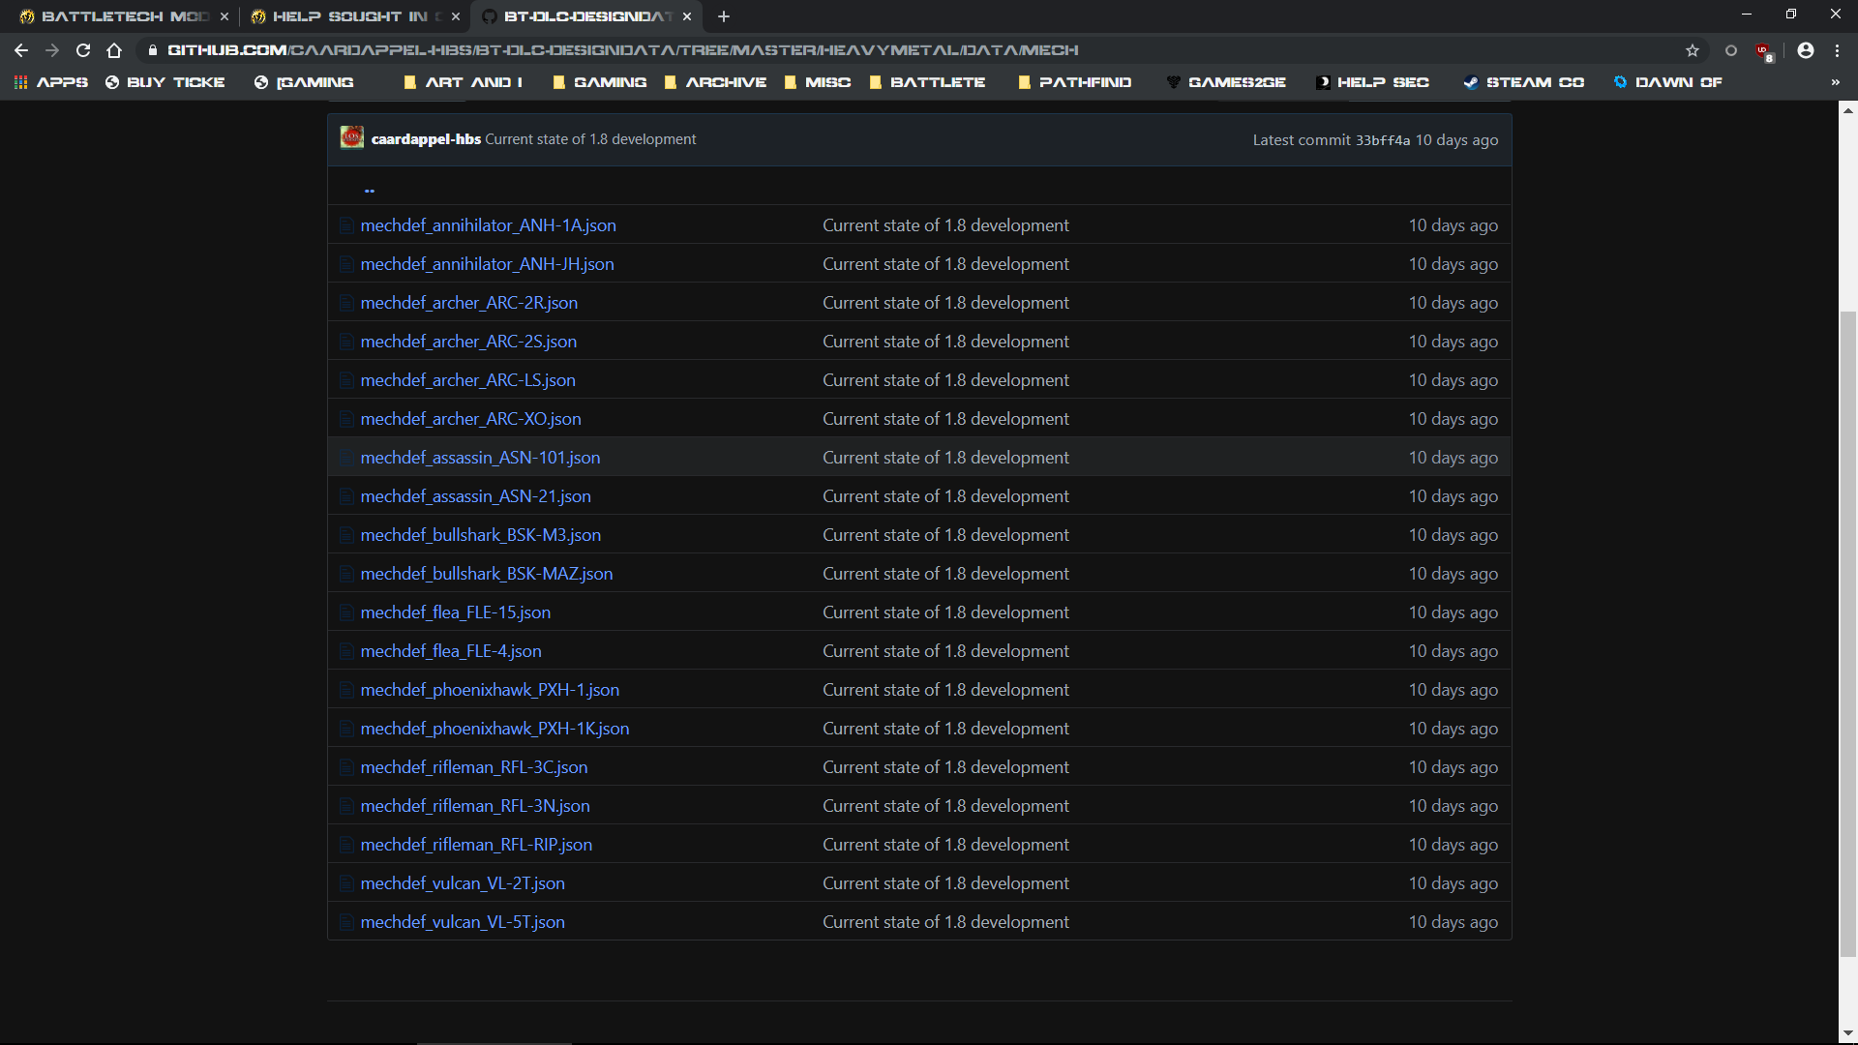This screenshot has height=1045, width=1858.
Task: Reload the page with the refresh icon
Action: [x=83, y=50]
